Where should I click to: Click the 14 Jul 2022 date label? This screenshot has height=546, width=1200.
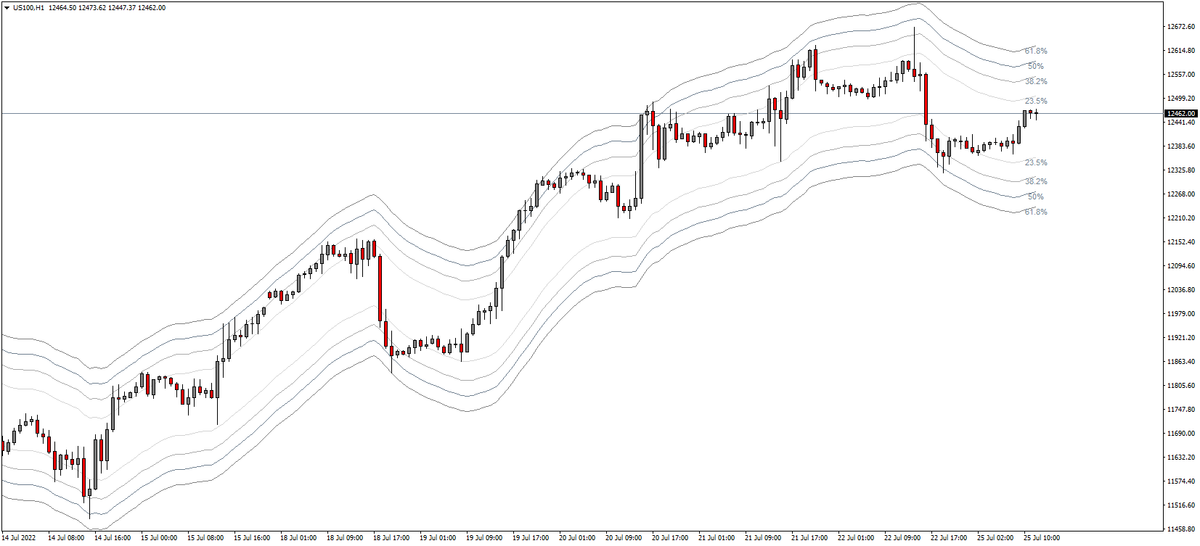19,538
